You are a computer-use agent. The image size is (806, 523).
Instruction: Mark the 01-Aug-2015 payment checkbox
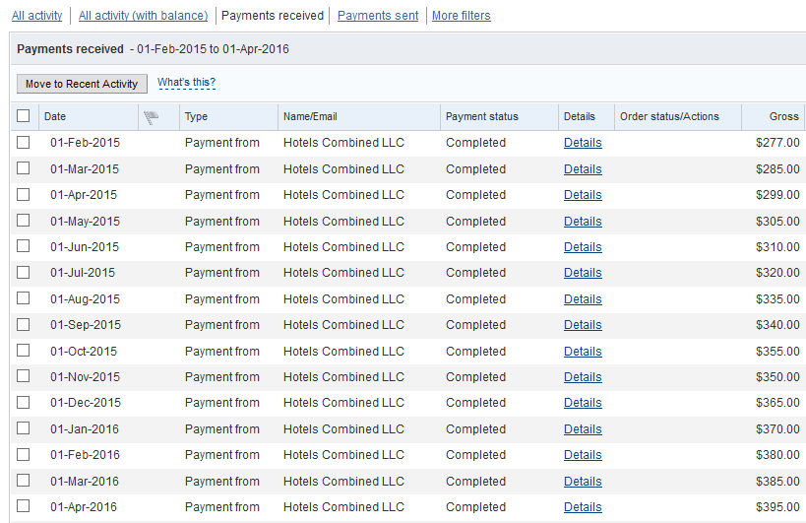point(24,298)
